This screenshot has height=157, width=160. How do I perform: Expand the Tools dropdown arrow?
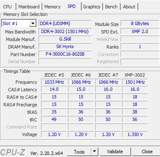95,152
